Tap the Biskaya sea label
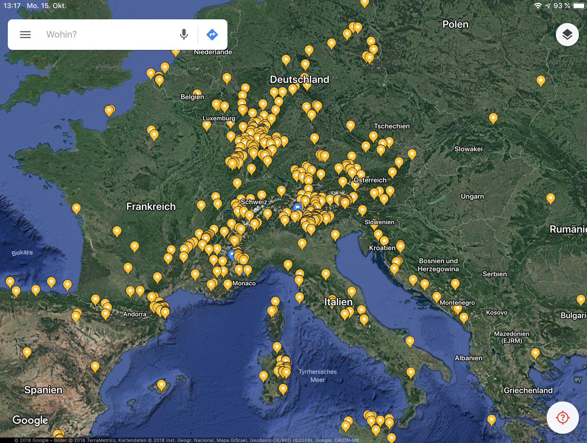 coord(22,253)
